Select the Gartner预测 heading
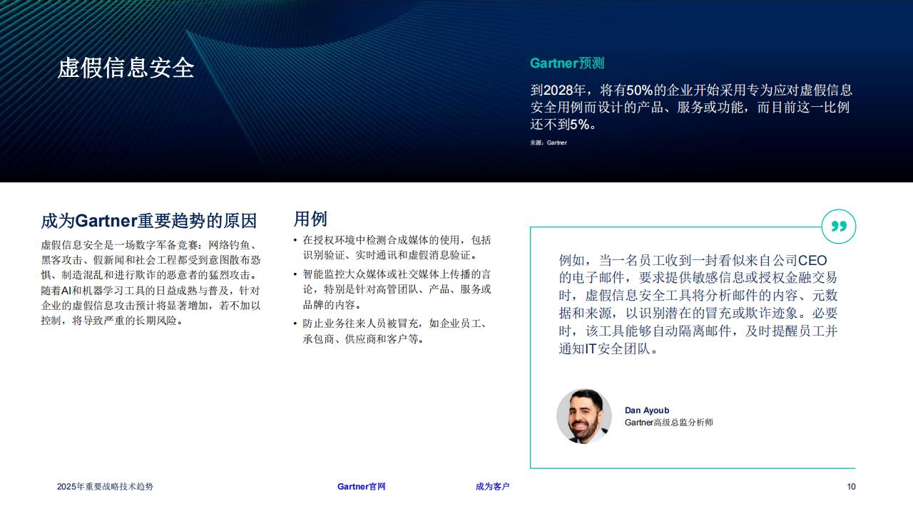 tap(567, 63)
